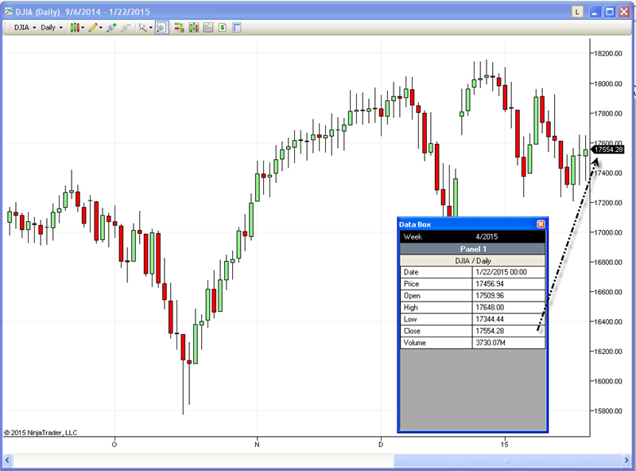
Task: Click the chart window icon in title bar
Action: pos(9,11)
